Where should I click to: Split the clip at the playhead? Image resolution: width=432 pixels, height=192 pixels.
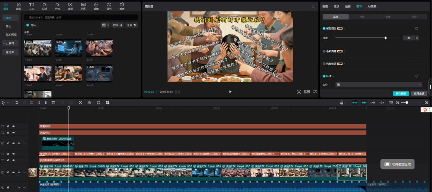click(x=32, y=103)
